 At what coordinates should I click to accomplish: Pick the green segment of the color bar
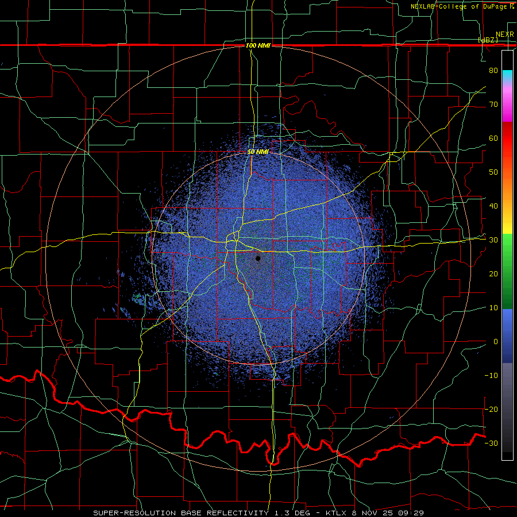(507, 271)
